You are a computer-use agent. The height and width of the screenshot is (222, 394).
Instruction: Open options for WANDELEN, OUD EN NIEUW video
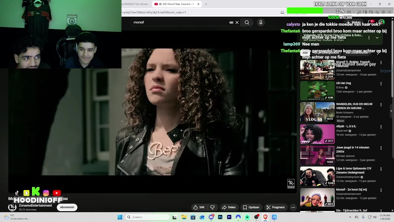381,105
